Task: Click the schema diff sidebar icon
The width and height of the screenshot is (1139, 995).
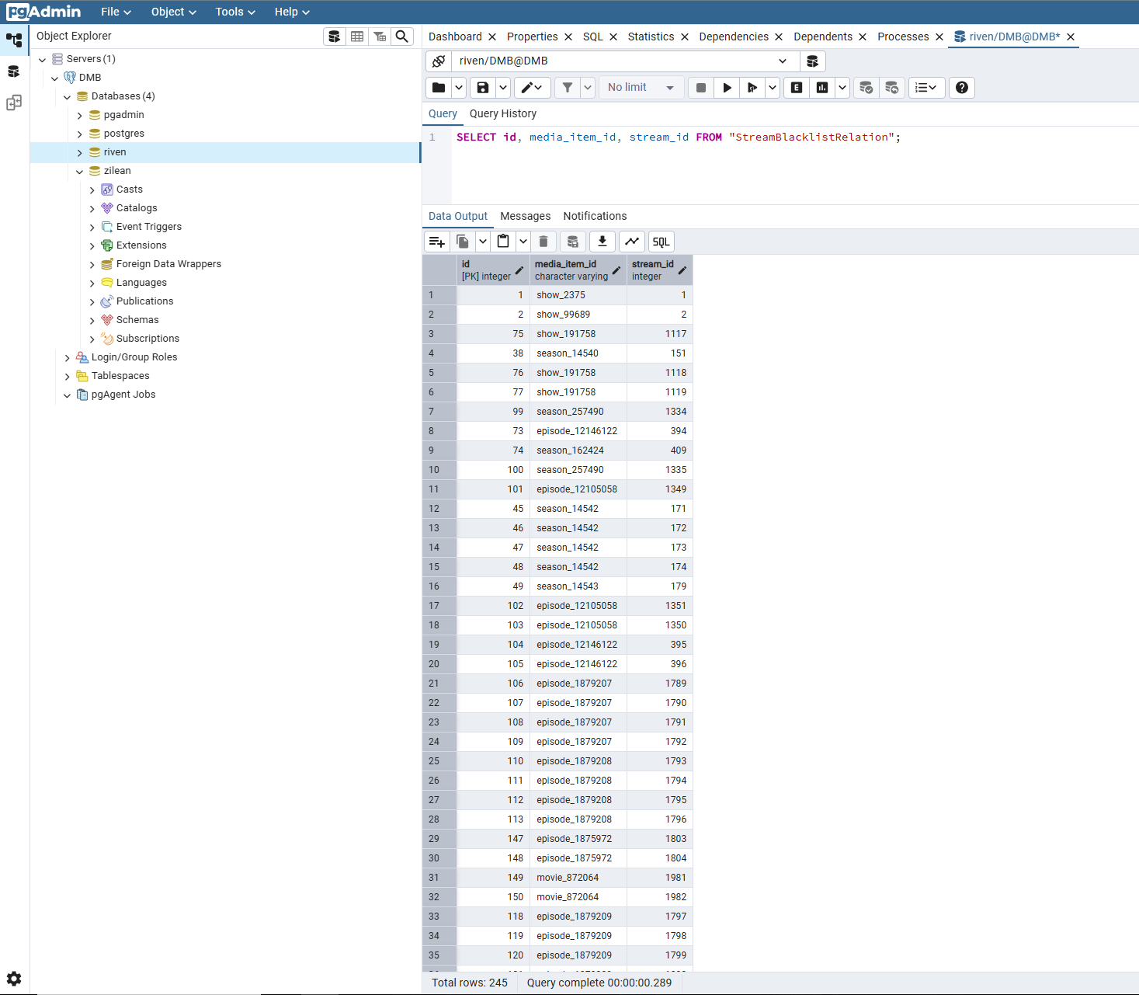Action: (14, 103)
